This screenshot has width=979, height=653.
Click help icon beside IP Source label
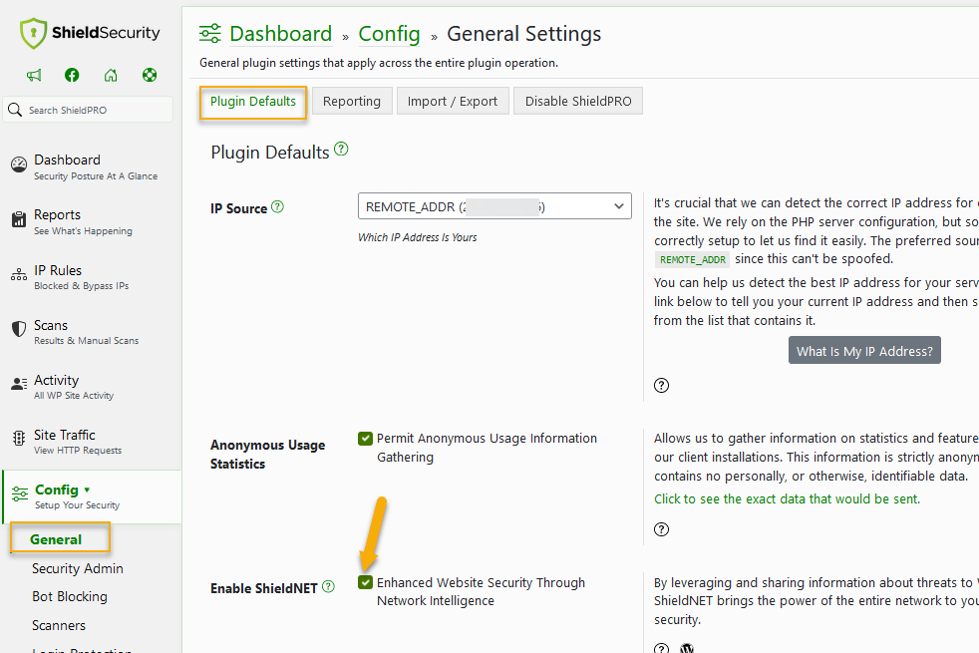tap(278, 206)
